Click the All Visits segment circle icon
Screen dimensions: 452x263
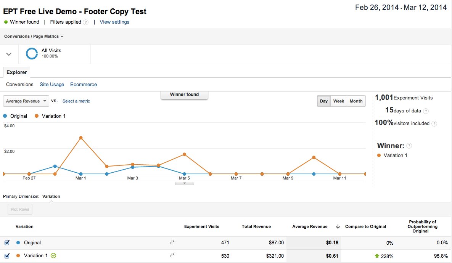tap(32, 53)
